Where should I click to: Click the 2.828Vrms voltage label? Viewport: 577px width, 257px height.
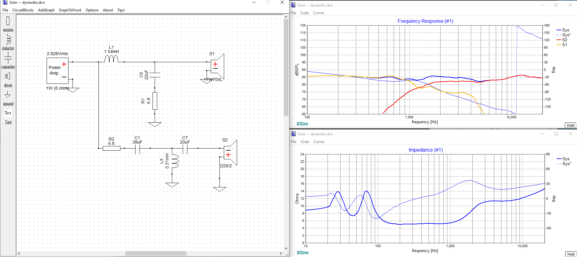[x=57, y=54]
